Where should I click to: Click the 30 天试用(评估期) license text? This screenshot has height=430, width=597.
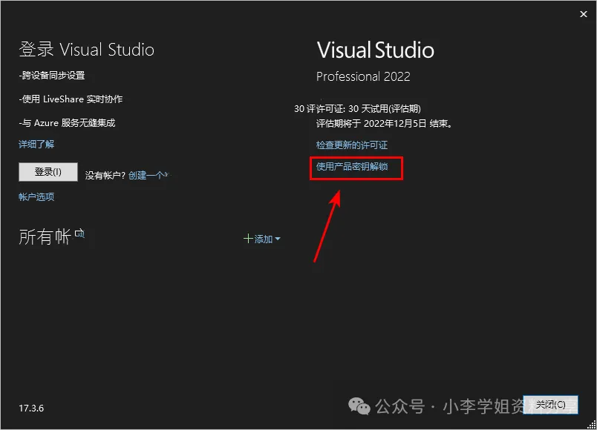[385, 109]
